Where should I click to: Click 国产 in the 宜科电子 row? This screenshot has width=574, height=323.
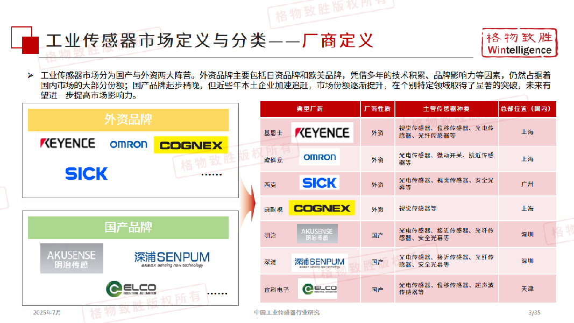(378, 290)
